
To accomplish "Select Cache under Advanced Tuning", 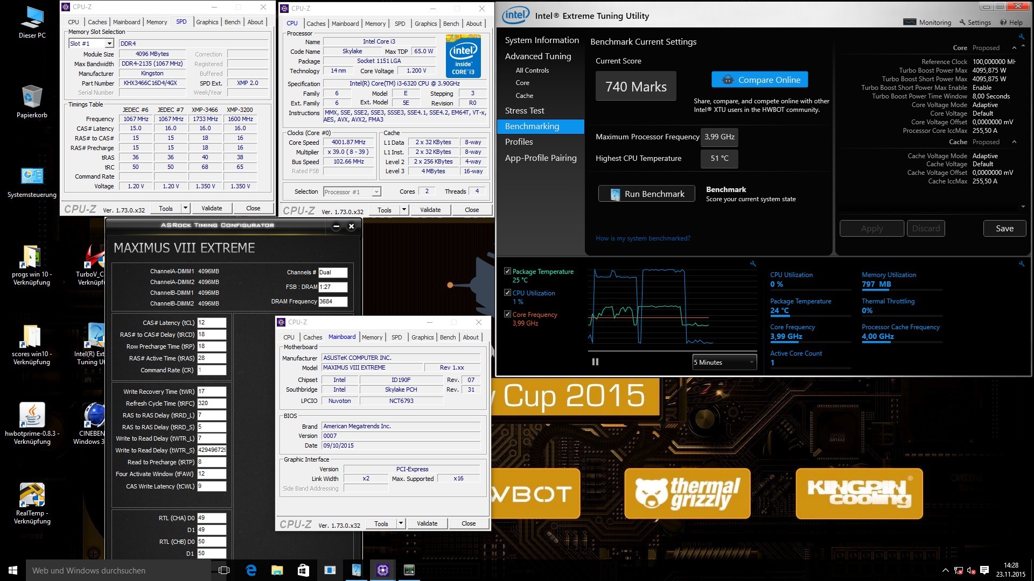I will click(525, 96).
